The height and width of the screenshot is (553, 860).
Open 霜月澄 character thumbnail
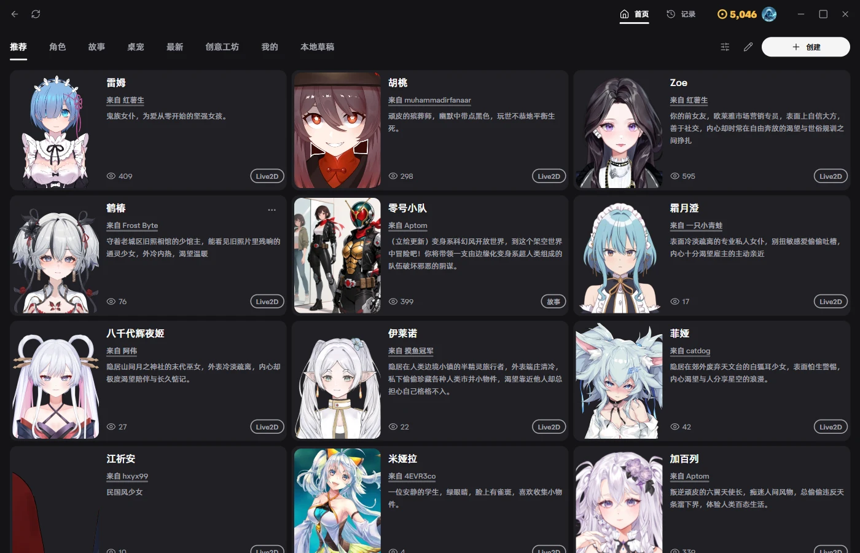pos(619,256)
